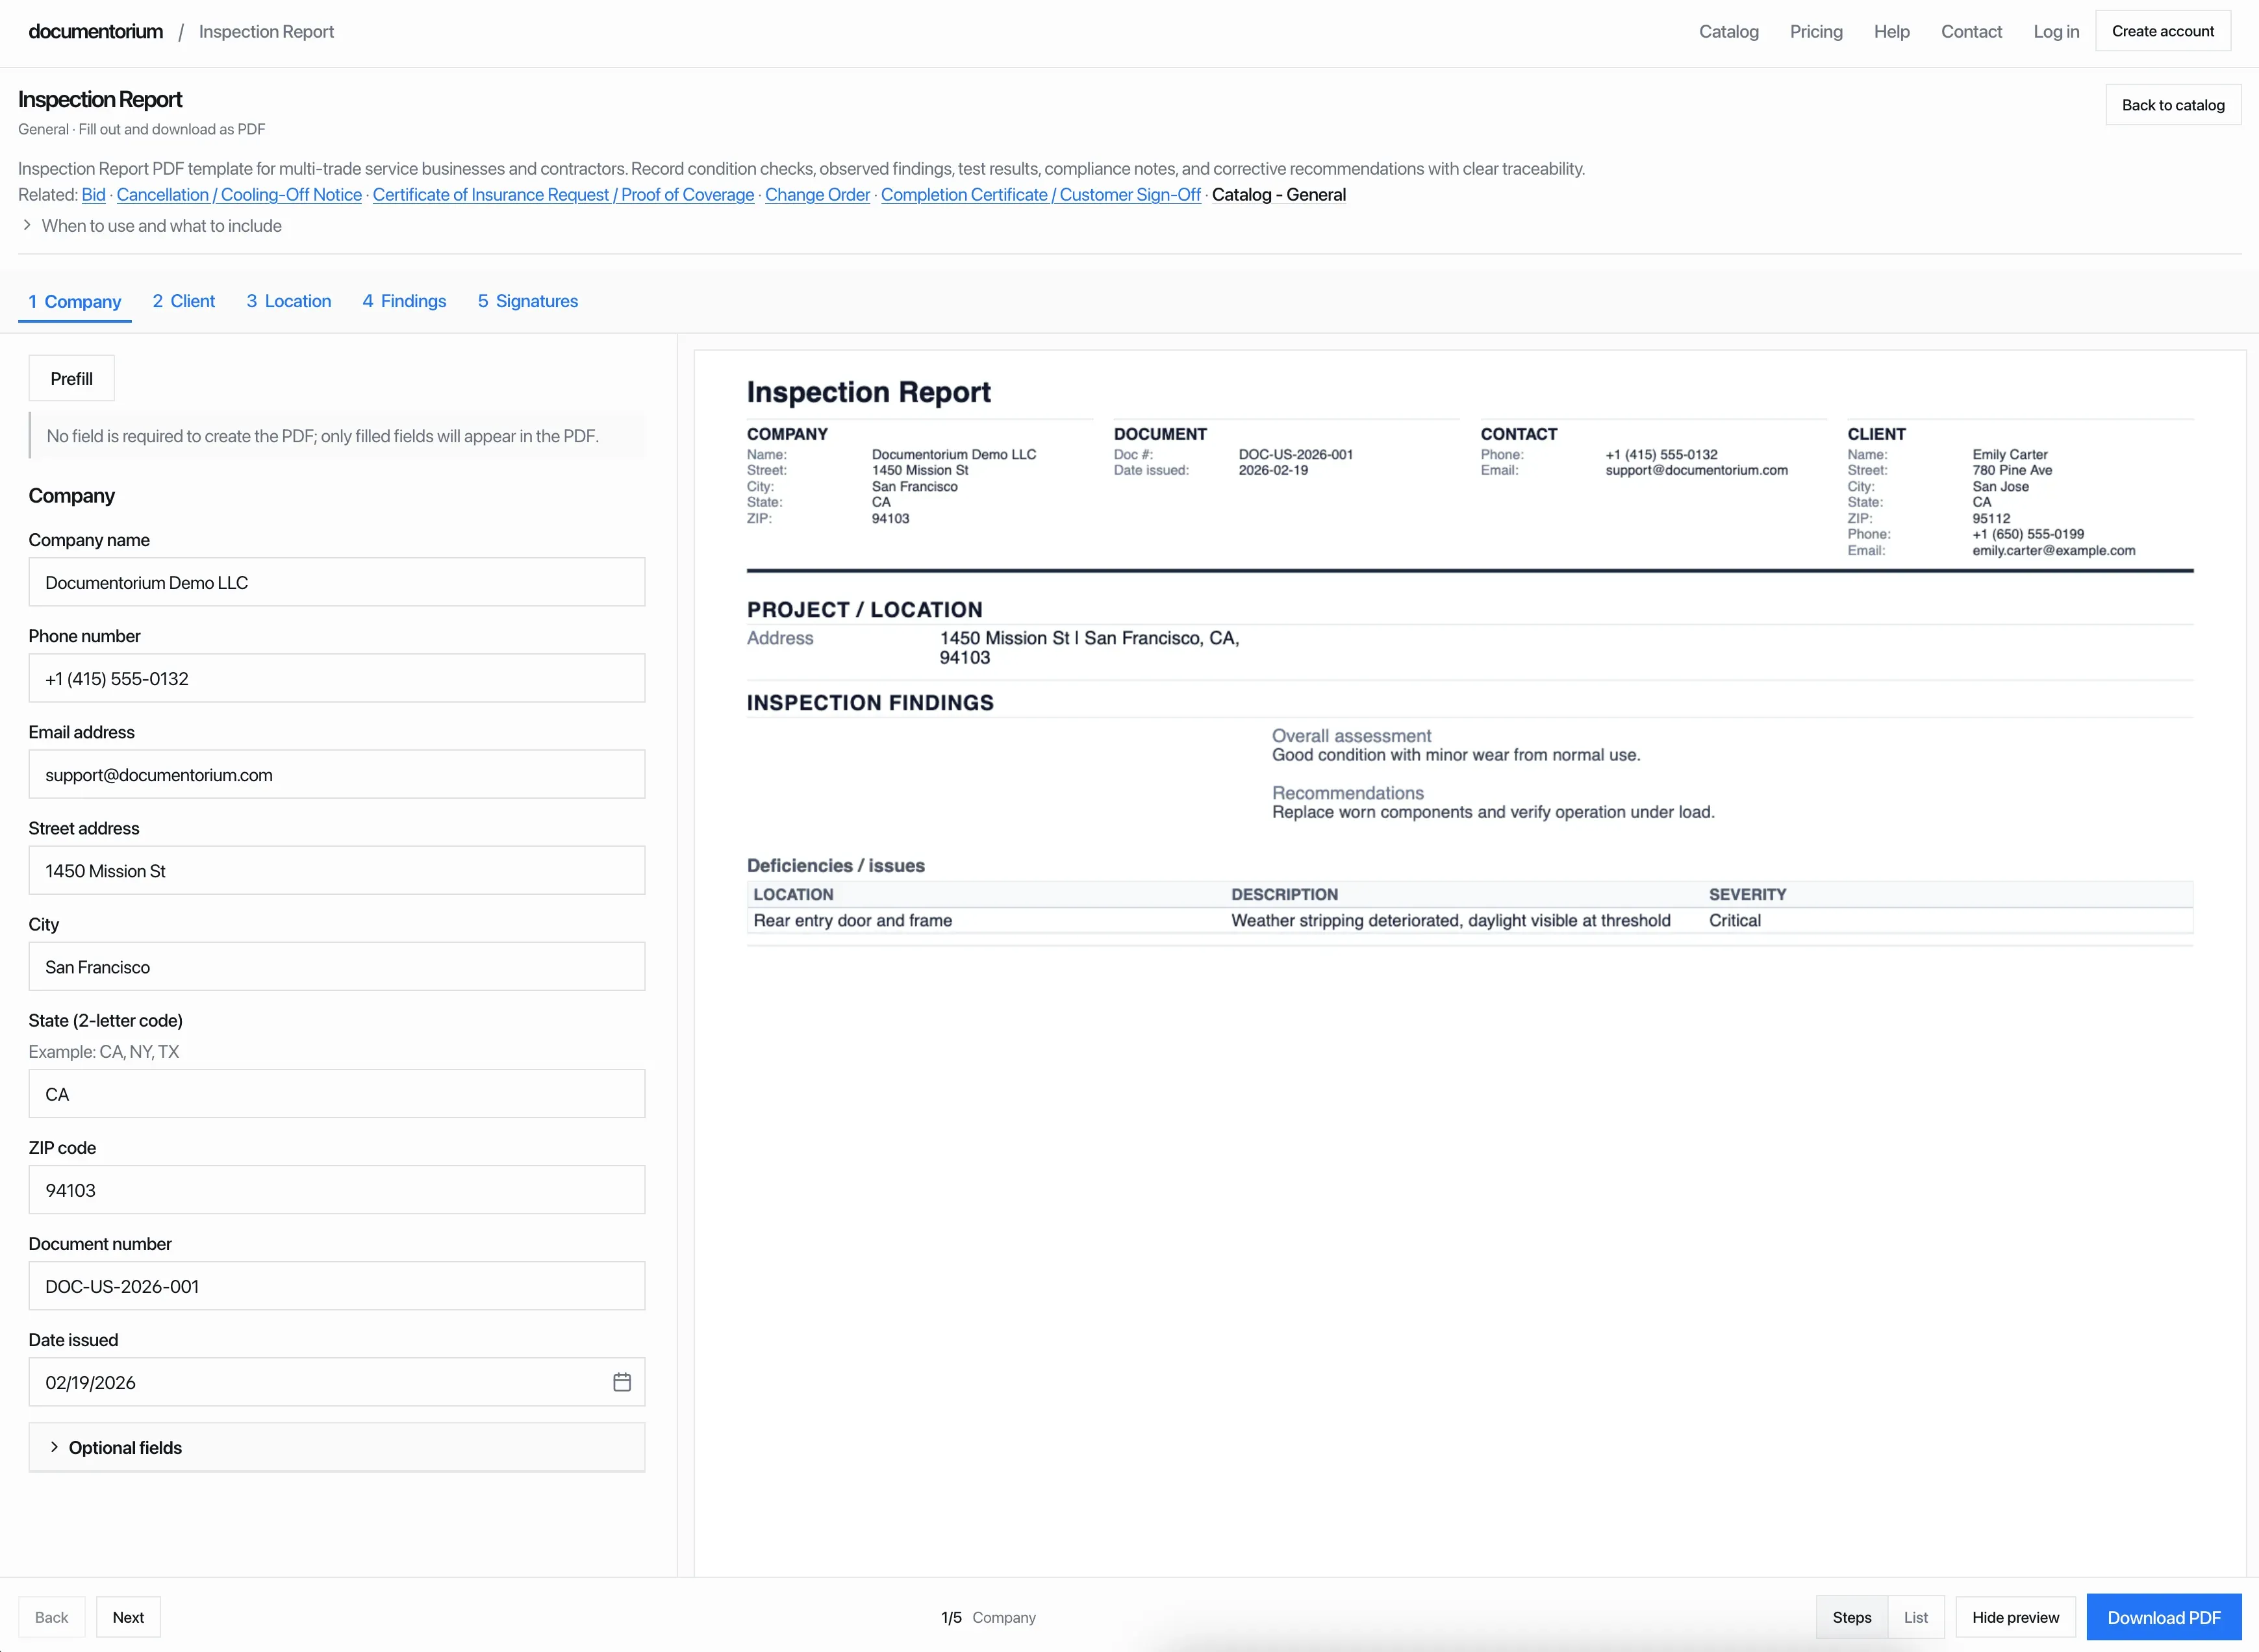Collapse the breadcrumb chevron next to documentorium

coord(181,31)
